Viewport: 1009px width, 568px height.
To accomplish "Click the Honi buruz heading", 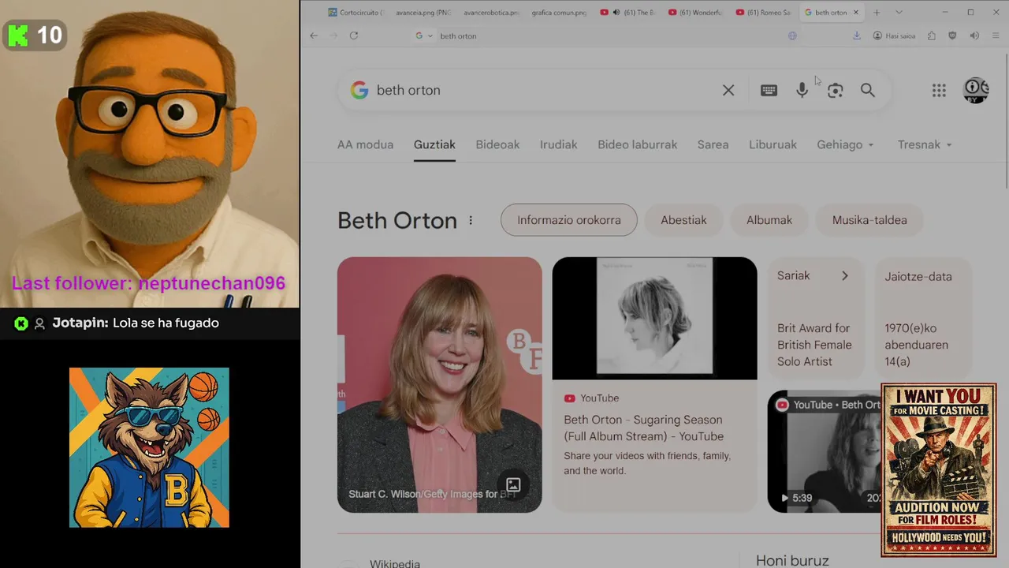I will click(792, 560).
